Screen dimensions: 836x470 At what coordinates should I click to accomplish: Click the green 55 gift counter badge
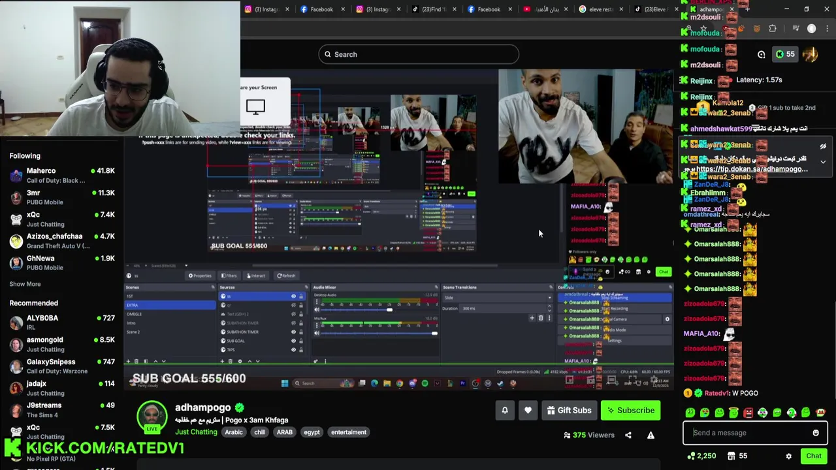[x=786, y=54]
